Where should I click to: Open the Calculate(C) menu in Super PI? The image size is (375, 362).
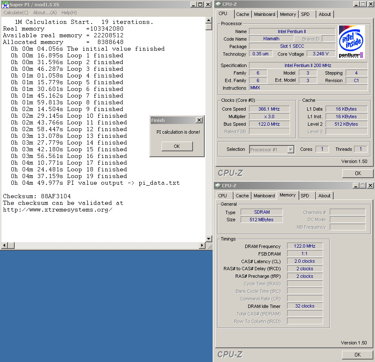pyautogui.click(x=16, y=13)
